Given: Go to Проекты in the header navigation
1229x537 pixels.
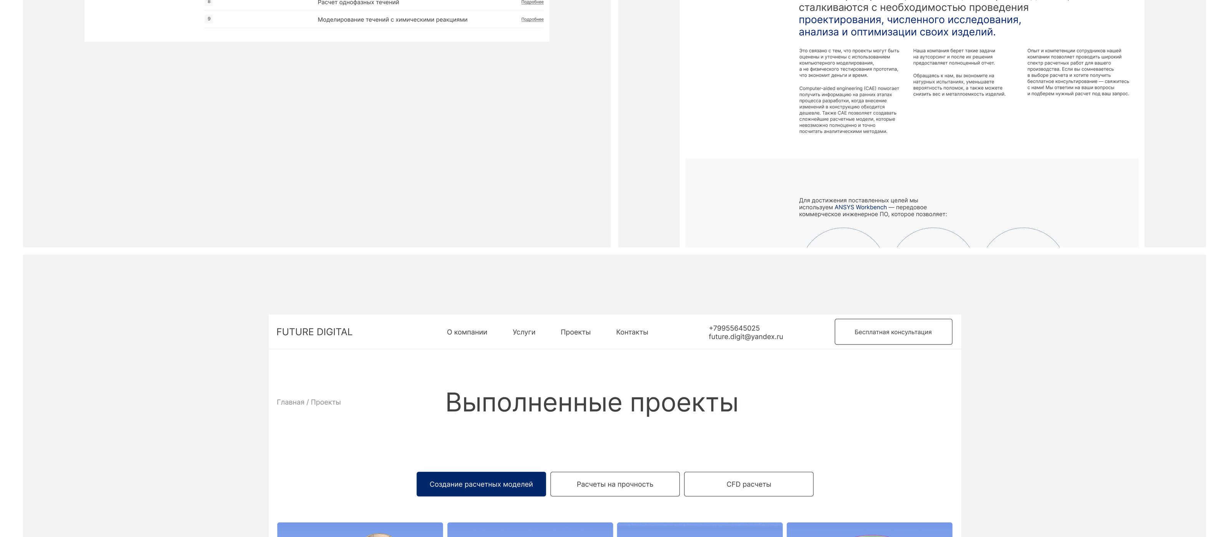Looking at the screenshot, I should point(575,332).
